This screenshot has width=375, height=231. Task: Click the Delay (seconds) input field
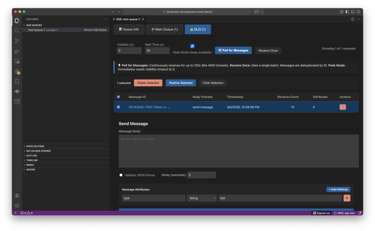(x=201, y=175)
